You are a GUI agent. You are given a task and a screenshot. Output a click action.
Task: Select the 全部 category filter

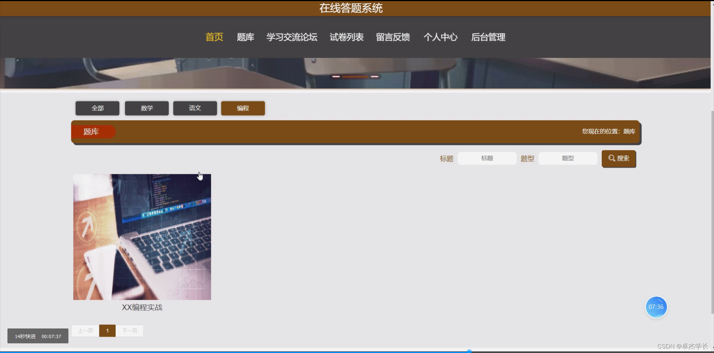click(97, 108)
